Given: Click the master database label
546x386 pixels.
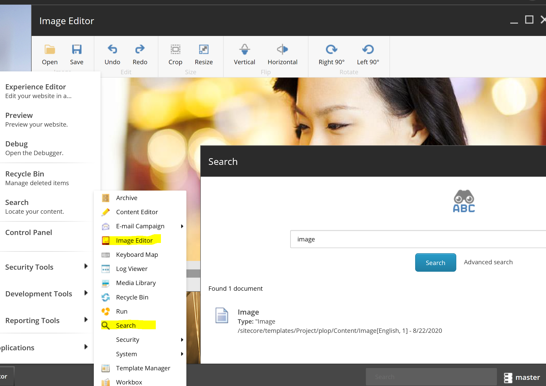Looking at the screenshot, I should point(527,377).
